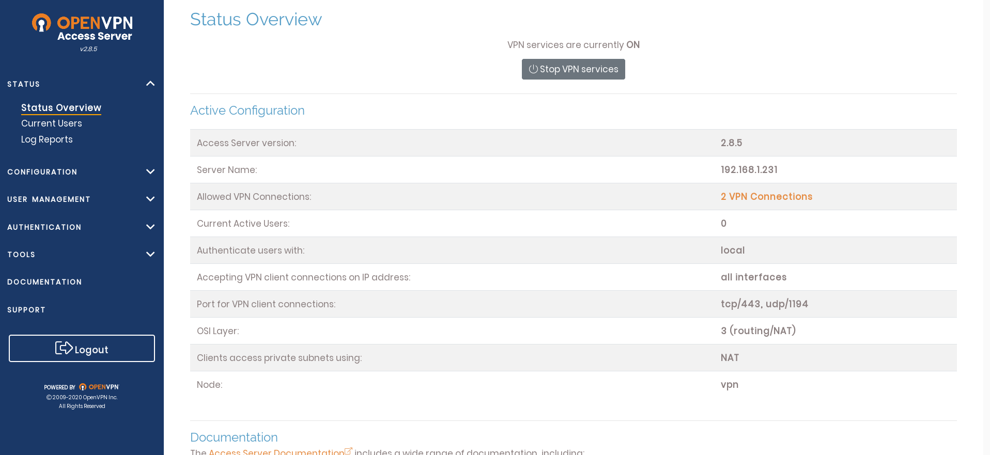The height and width of the screenshot is (455, 990).
Task: Click the '3 (routing/NAT)' OSI layer value
Action: tap(759, 331)
